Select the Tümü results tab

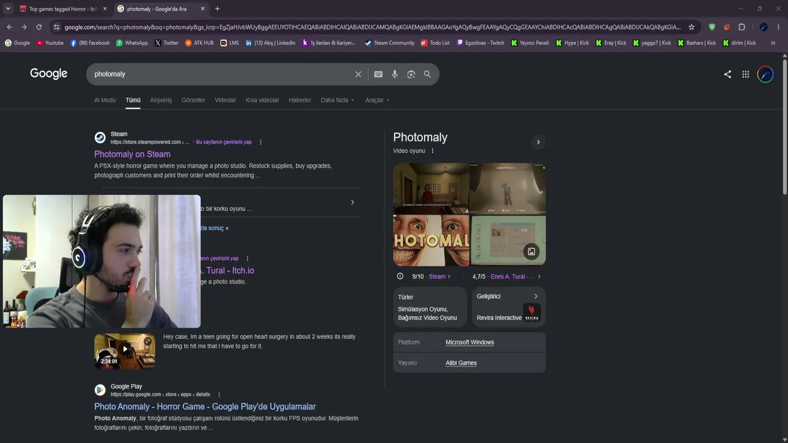tap(133, 100)
